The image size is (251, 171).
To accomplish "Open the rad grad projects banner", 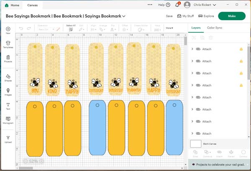I will (219, 164).
